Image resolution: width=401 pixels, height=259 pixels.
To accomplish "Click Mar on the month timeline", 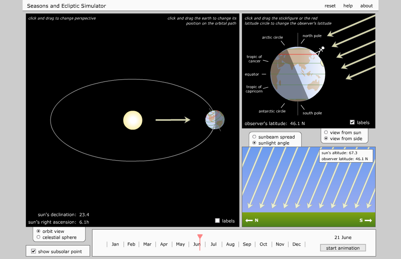I will (x=147, y=244).
